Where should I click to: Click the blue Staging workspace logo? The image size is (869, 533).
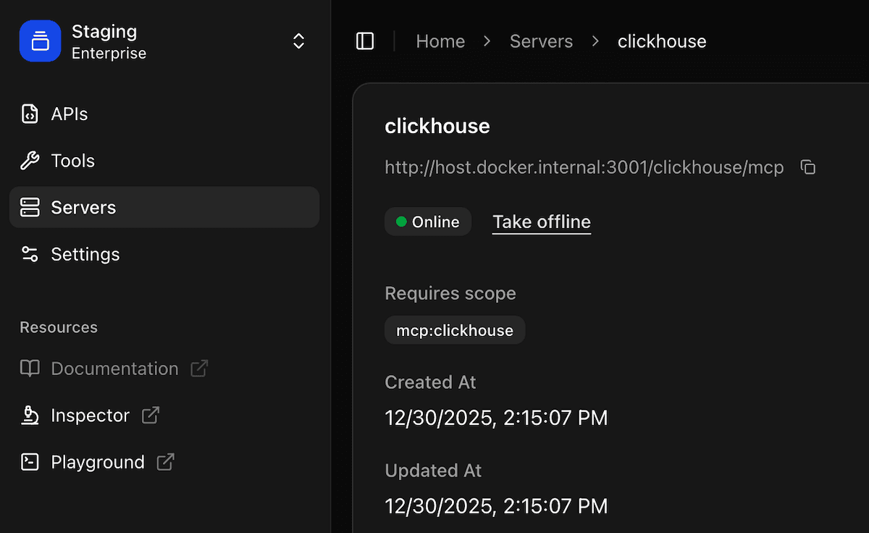pos(40,41)
